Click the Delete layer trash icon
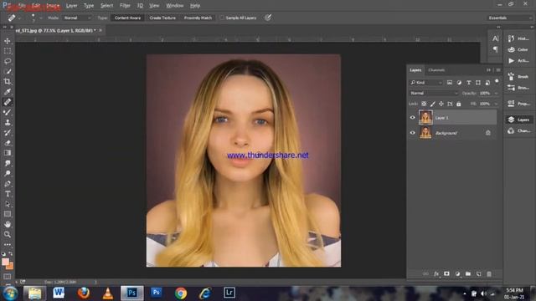Viewport: 536px width, 301px height. point(489,273)
